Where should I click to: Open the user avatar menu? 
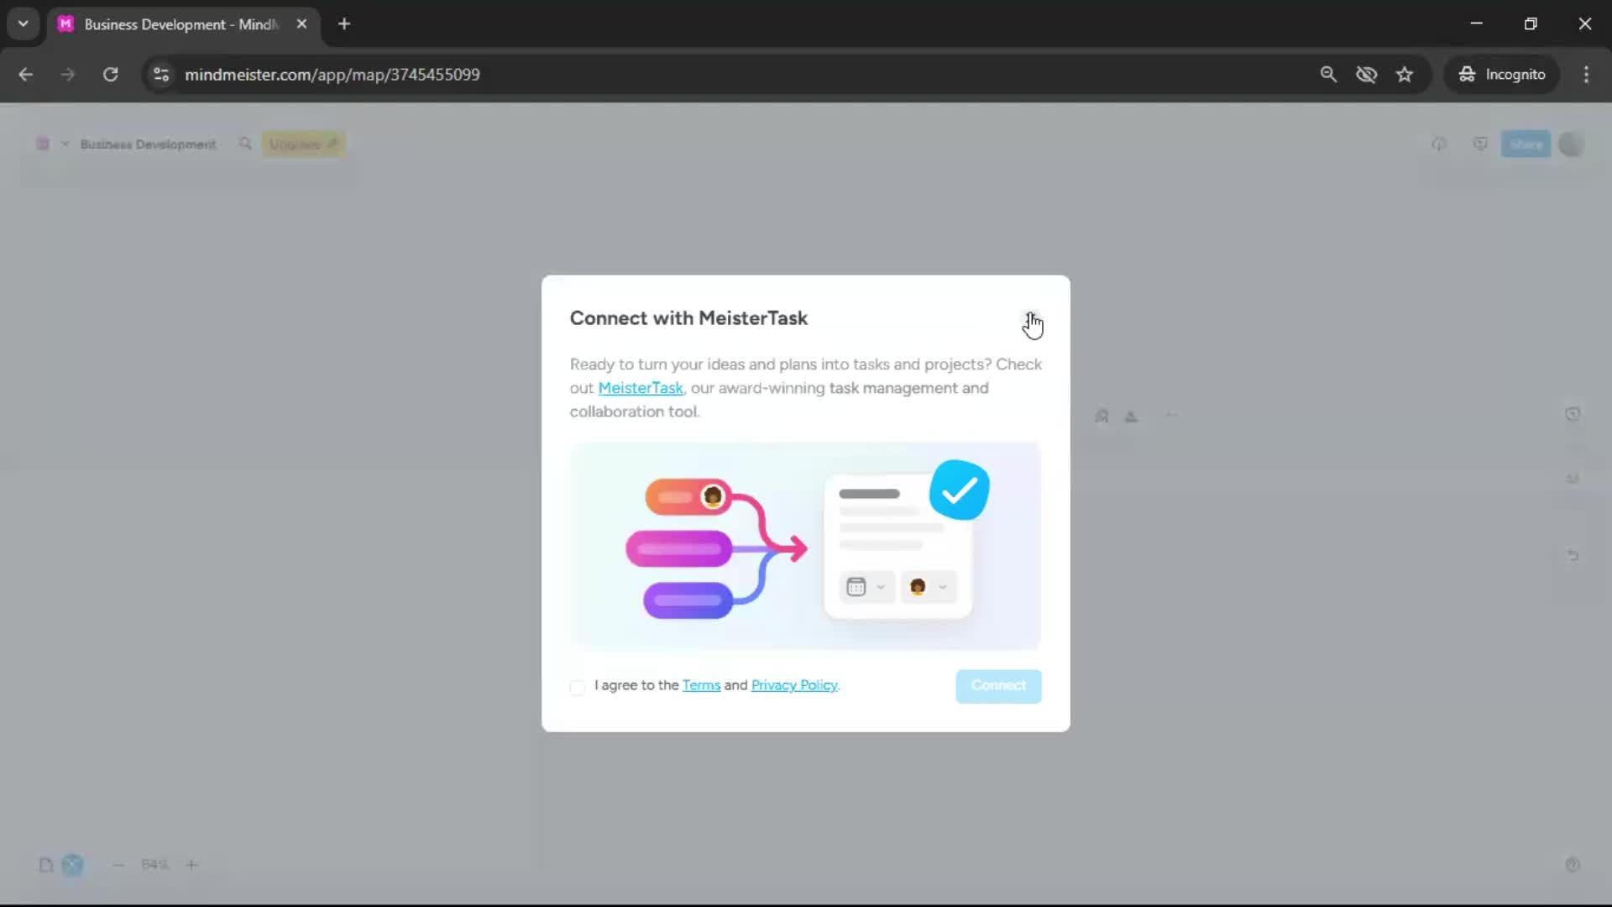pyautogui.click(x=1572, y=144)
